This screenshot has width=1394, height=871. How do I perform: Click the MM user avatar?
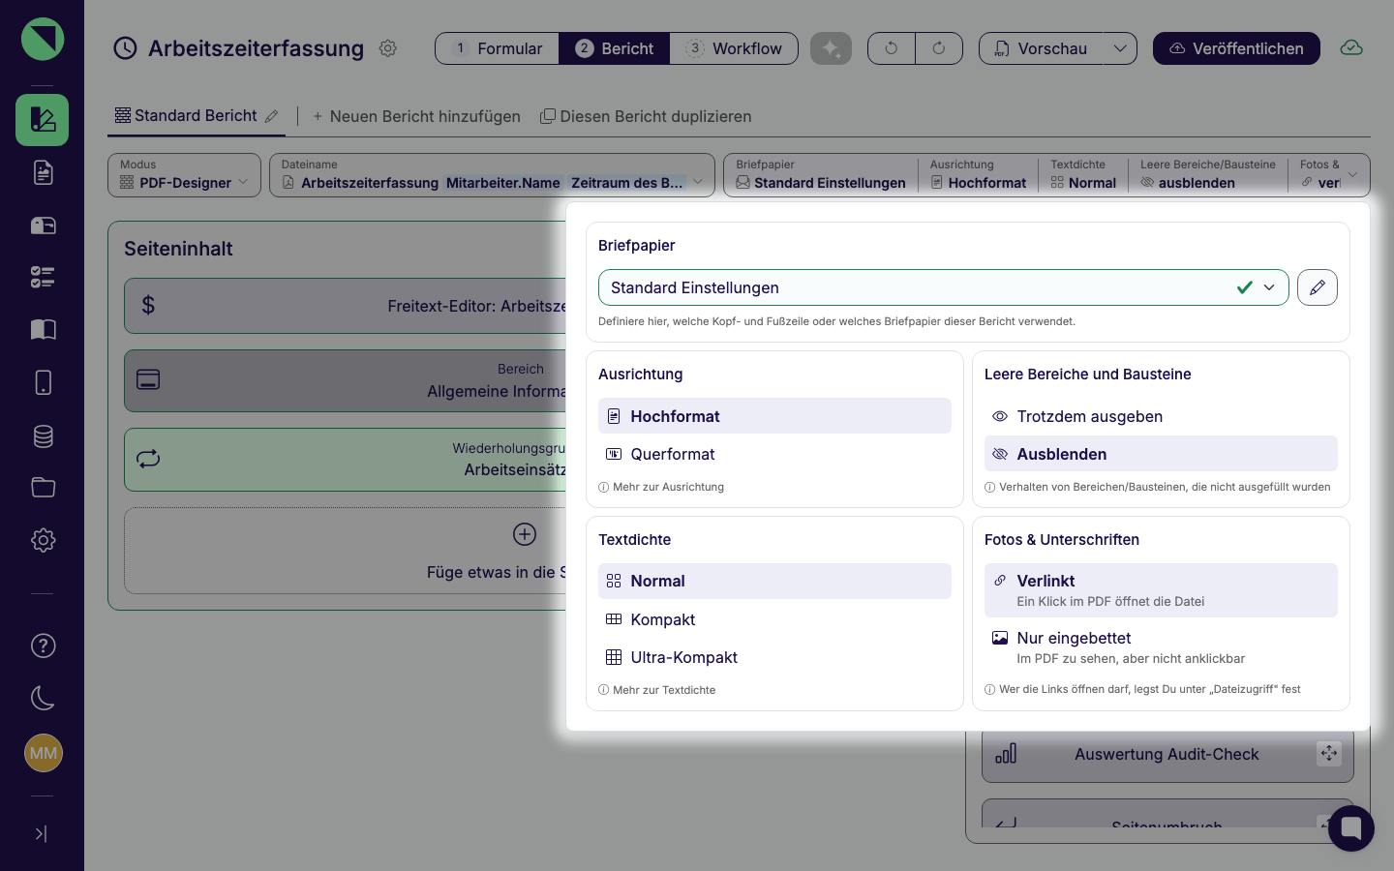point(43,753)
